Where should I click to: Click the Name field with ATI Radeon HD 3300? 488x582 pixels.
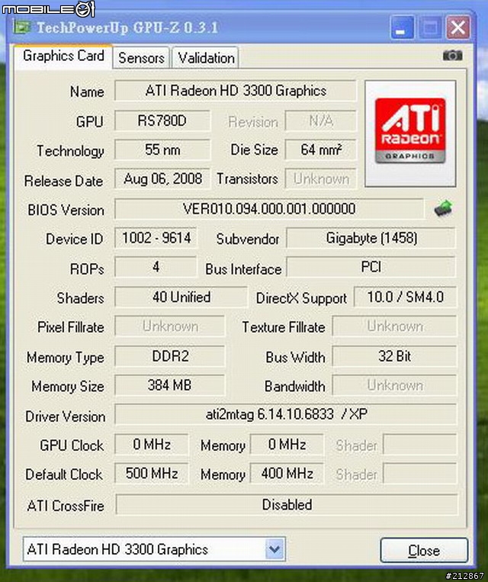236,91
